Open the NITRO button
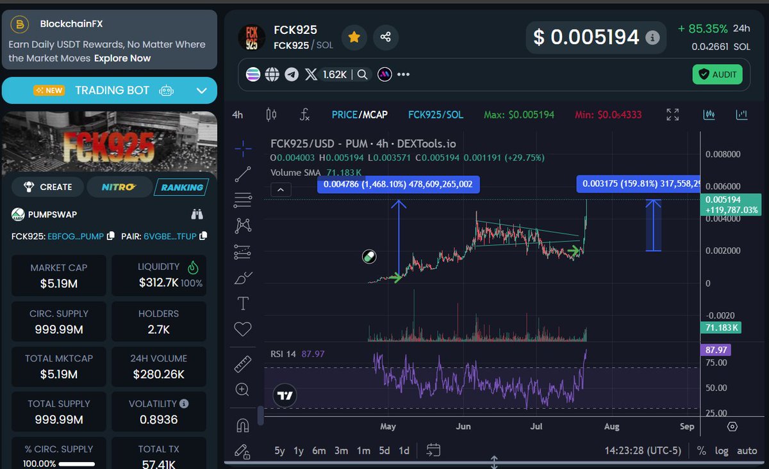Viewport: 769px width, 469px height. [119, 187]
